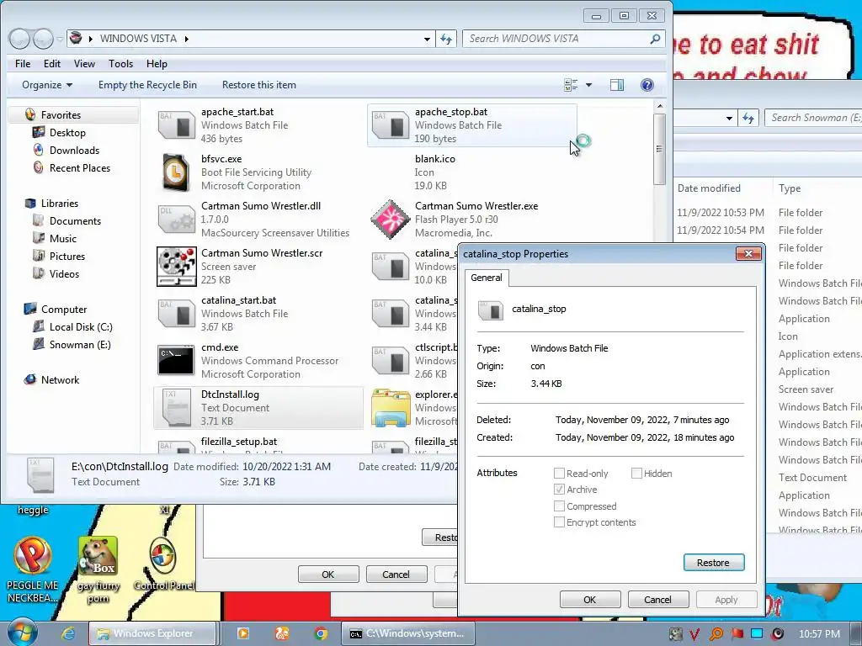Select the explorer.exe folder icon
The width and height of the screenshot is (862, 646).
coord(391,408)
